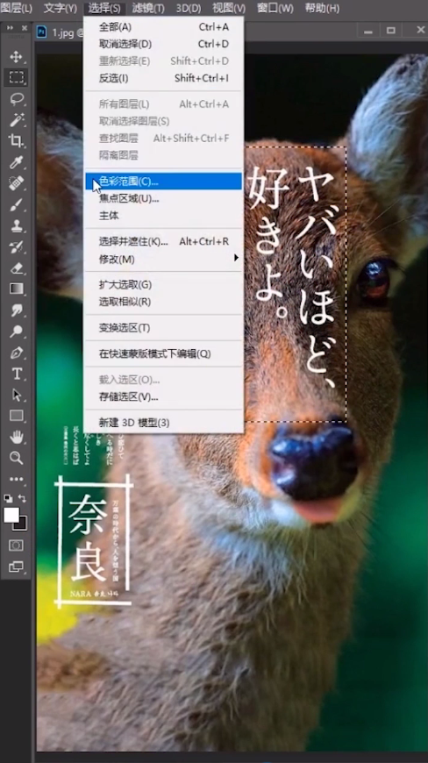
Task: Select the Zoom tool
Action: (x=16, y=458)
